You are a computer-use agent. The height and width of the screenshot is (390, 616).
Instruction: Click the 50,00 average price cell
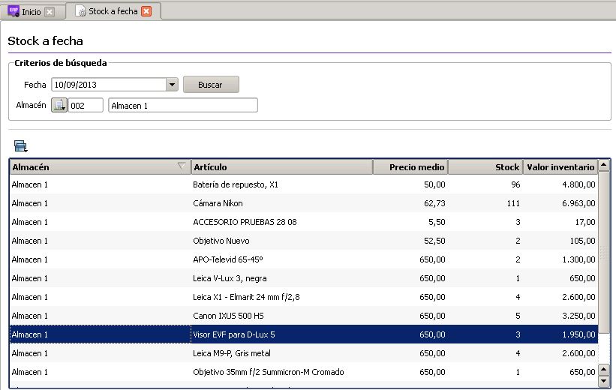(410, 184)
